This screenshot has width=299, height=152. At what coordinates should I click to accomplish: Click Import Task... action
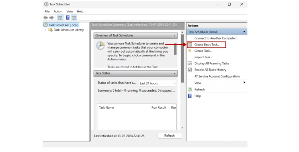[203, 57]
